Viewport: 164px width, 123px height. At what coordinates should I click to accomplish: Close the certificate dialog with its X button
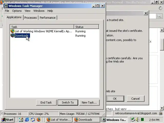click(x=146, y=13)
